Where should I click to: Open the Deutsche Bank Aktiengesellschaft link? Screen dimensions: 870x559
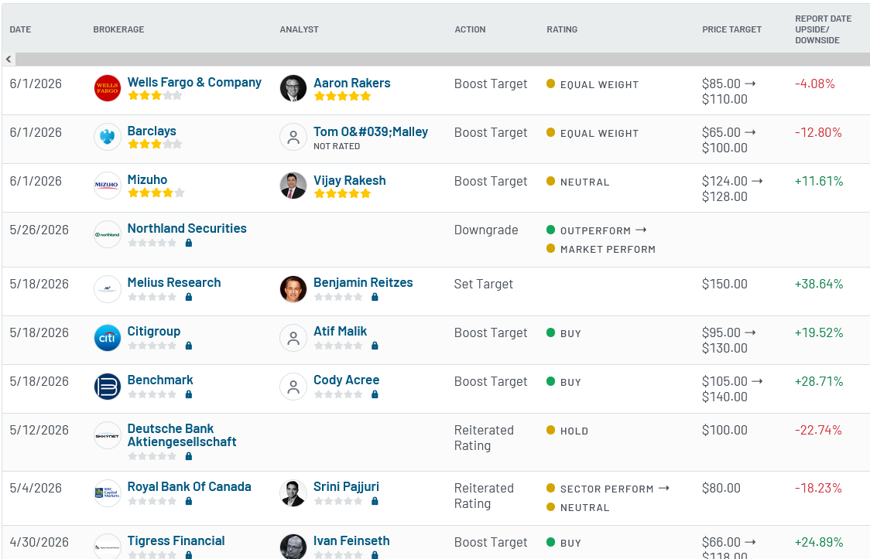pyautogui.click(x=182, y=435)
